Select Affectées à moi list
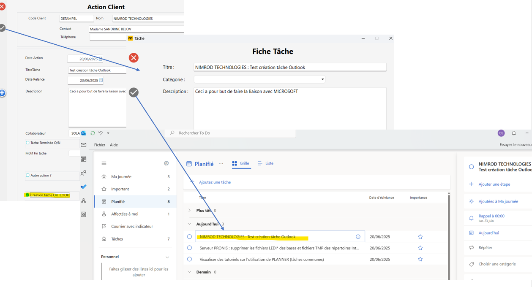 pos(135,214)
